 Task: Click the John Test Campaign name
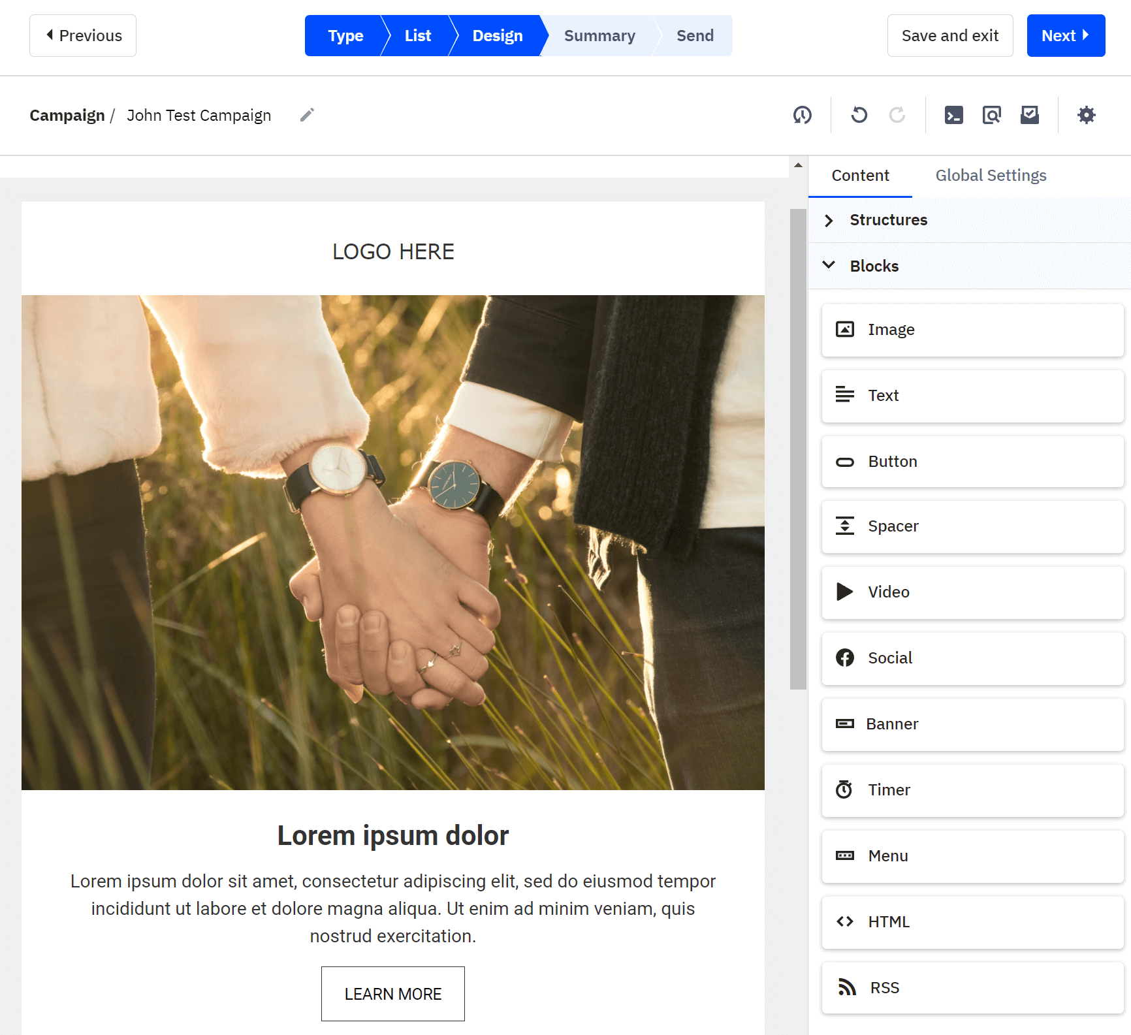(x=199, y=116)
